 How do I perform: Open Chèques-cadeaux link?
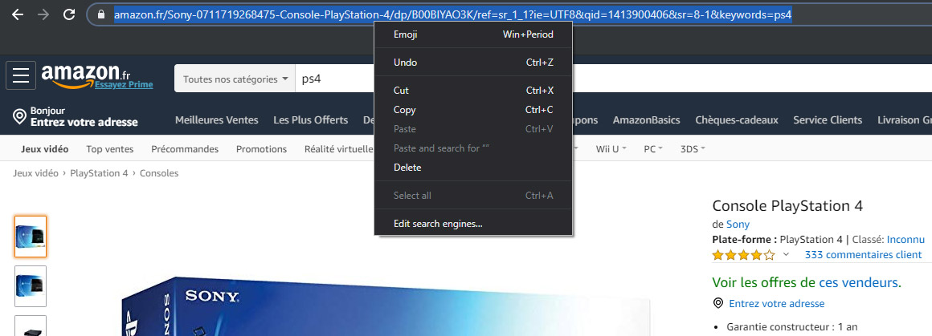(737, 120)
